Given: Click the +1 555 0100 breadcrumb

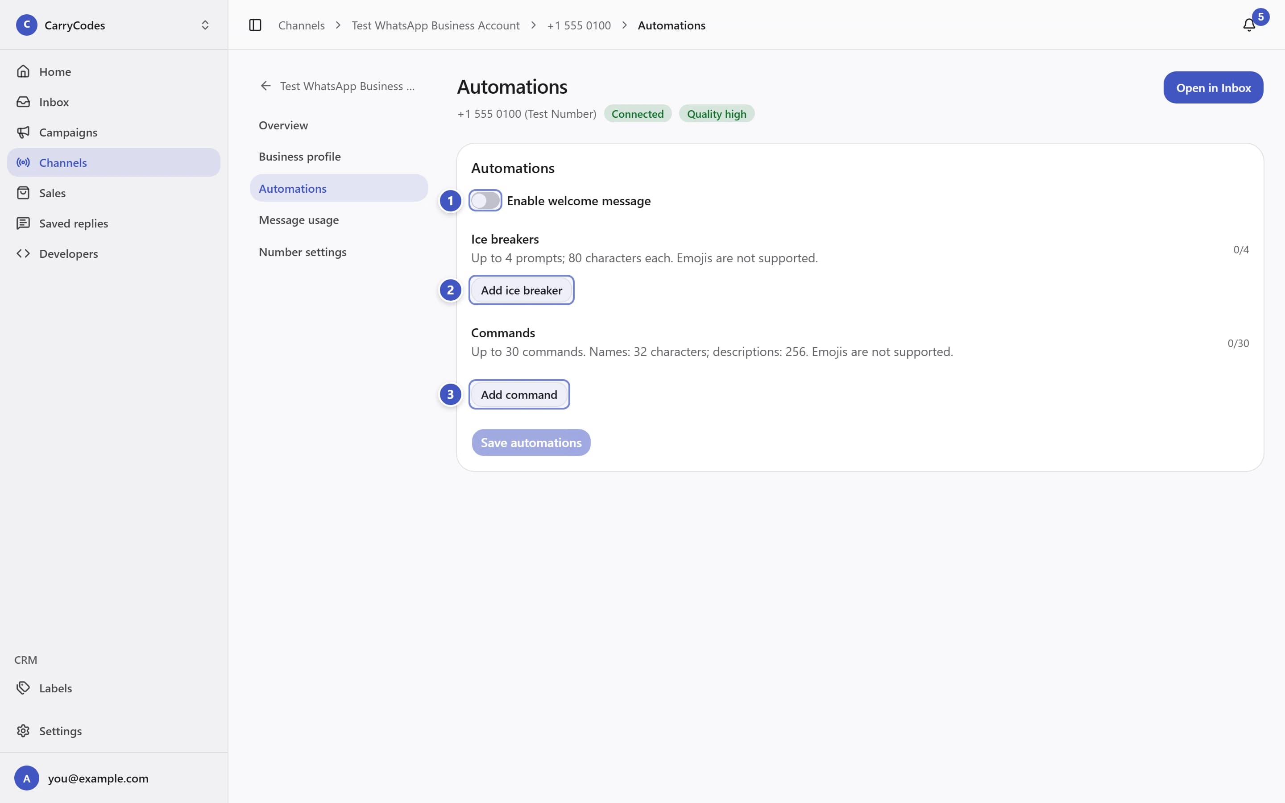Looking at the screenshot, I should (579, 25).
